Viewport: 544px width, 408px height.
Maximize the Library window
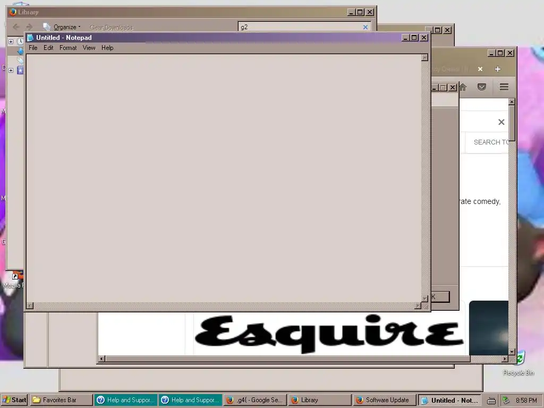tap(360, 12)
